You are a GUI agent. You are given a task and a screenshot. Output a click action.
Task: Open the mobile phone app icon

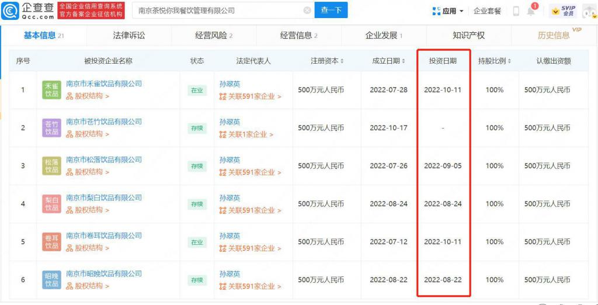coord(516,11)
